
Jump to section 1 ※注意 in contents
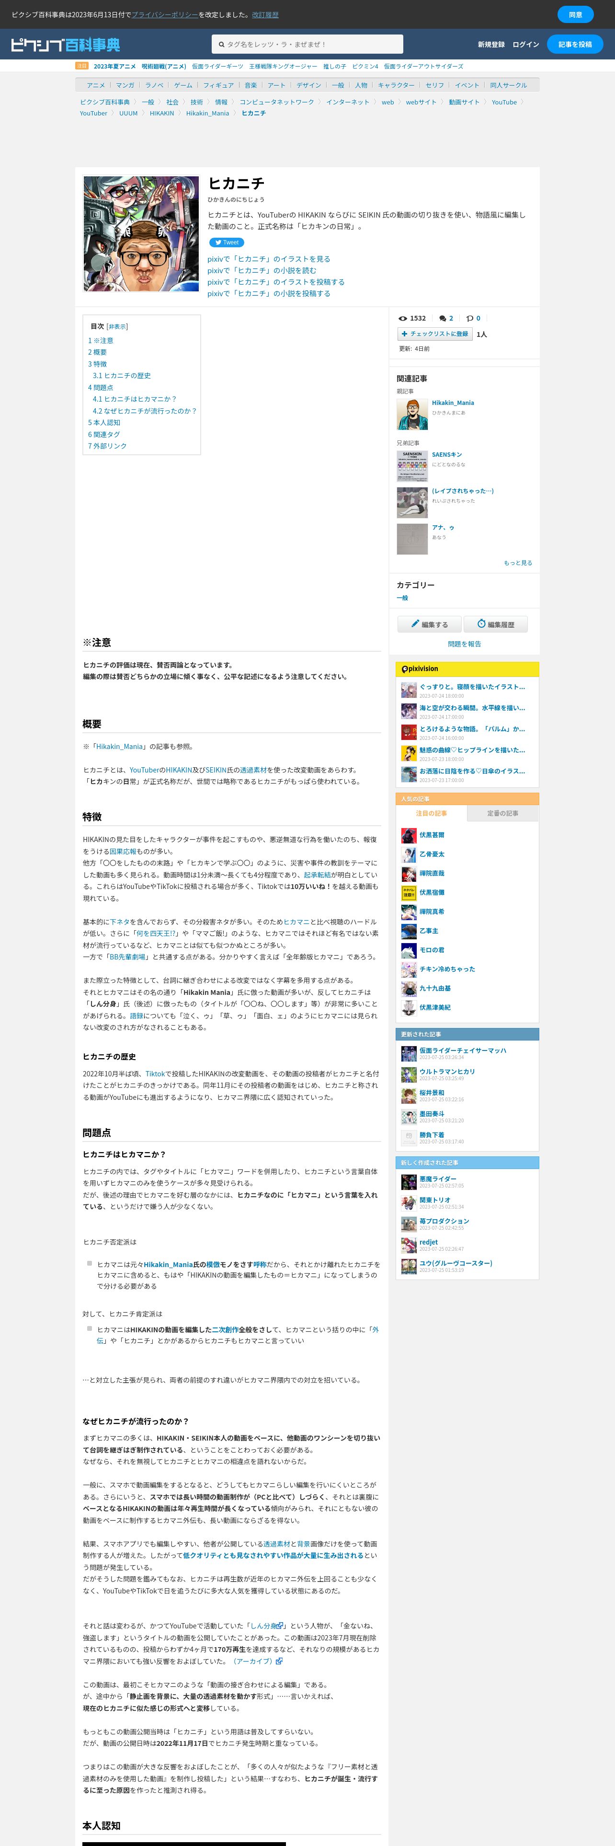click(x=101, y=341)
